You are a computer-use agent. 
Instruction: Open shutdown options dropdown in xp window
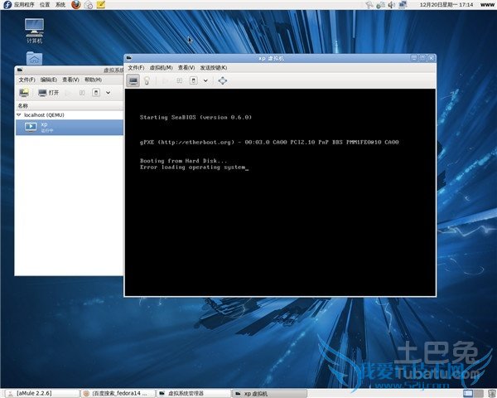(x=205, y=80)
